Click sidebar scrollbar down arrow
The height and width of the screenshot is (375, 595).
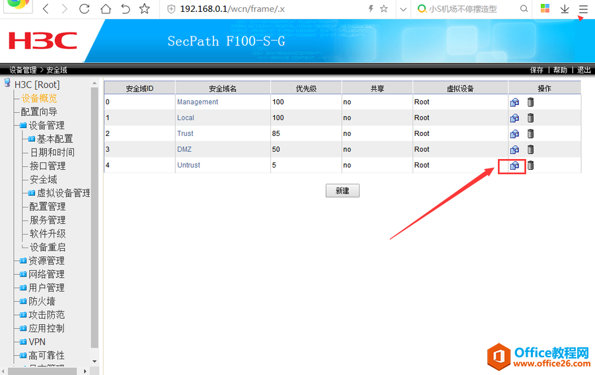95,361
